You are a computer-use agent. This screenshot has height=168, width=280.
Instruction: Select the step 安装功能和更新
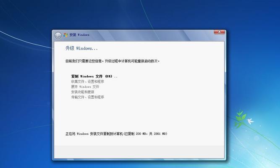point(83,92)
